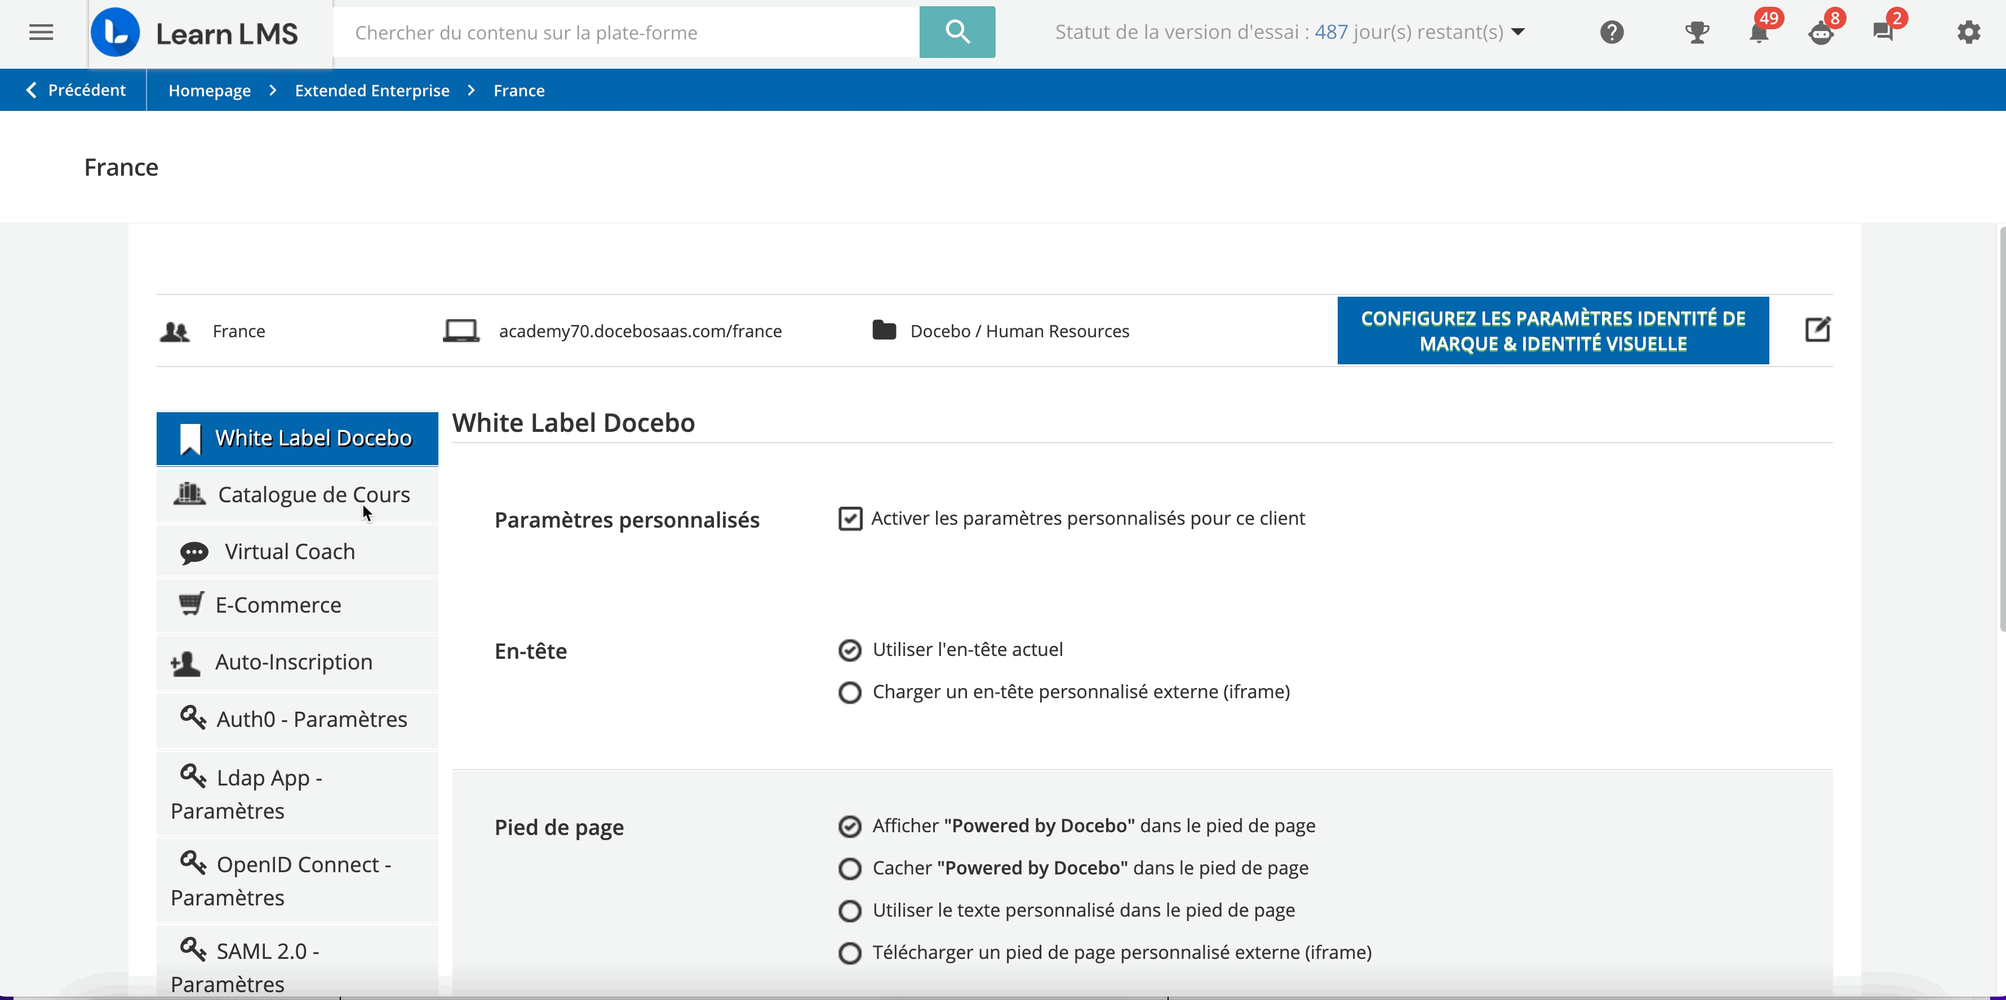Click the back chevron next to Précédent
Viewport: 2006px width, 1000px height.
[x=31, y=90]
